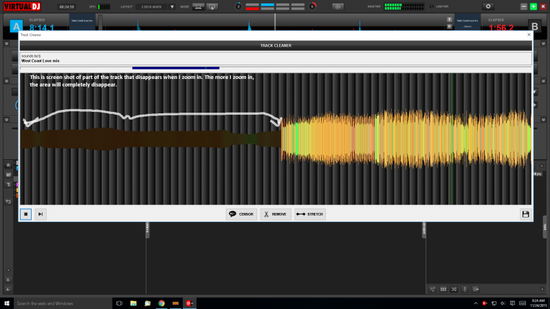Click the center equalizer icon button

pos(338,6)
